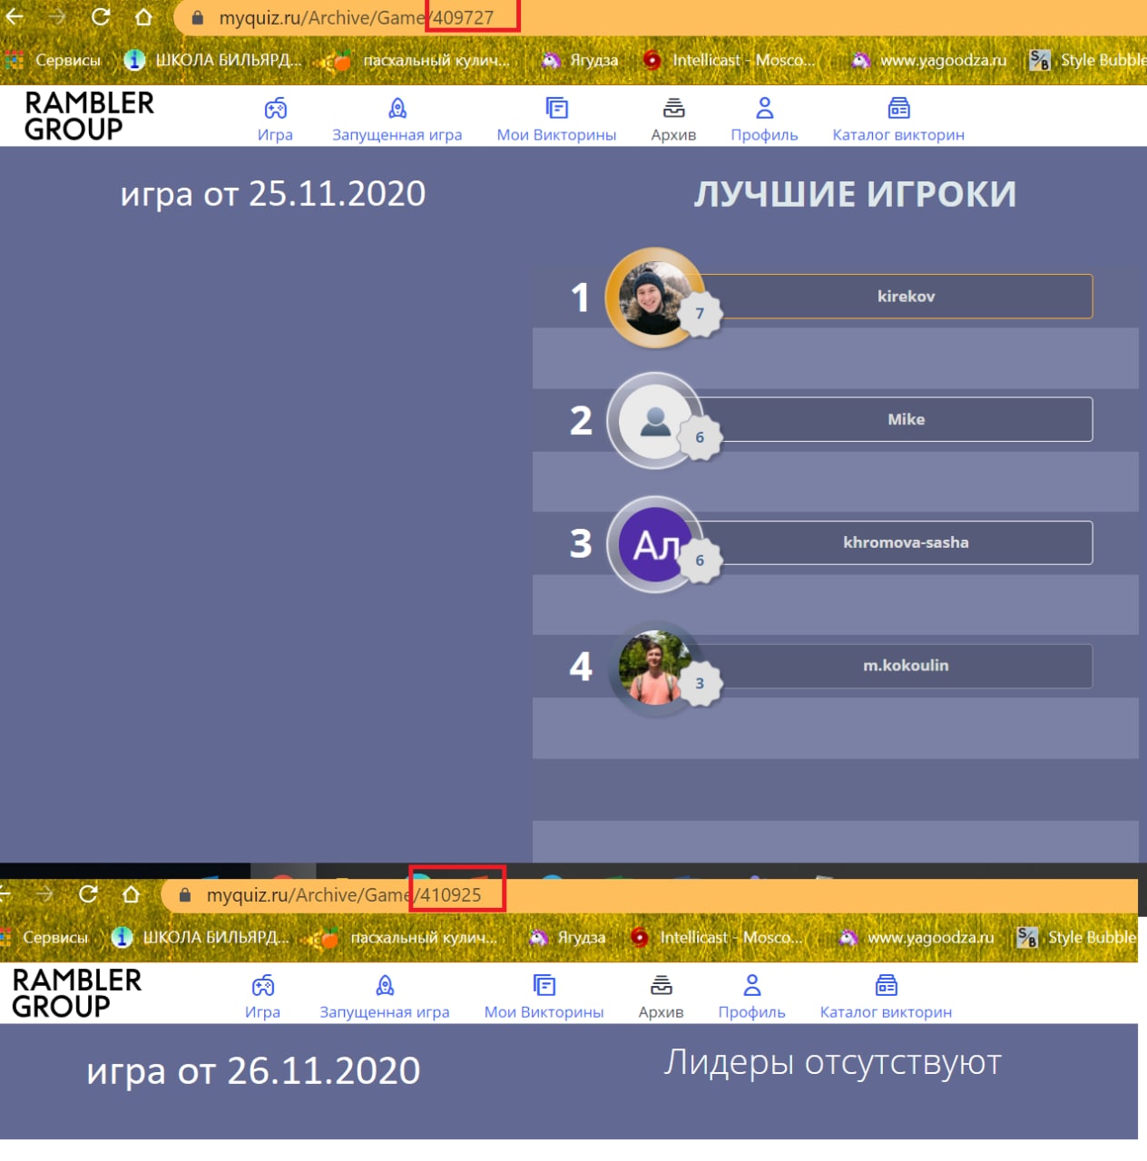
Task: Open Каталог викторин tab on the 25.11.2020 page
Action: [898, 121]
